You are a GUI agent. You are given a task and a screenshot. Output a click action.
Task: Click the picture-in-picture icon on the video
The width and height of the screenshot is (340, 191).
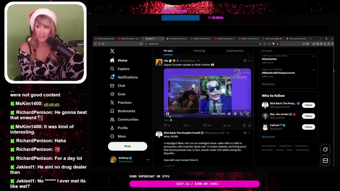pos(241,114)
